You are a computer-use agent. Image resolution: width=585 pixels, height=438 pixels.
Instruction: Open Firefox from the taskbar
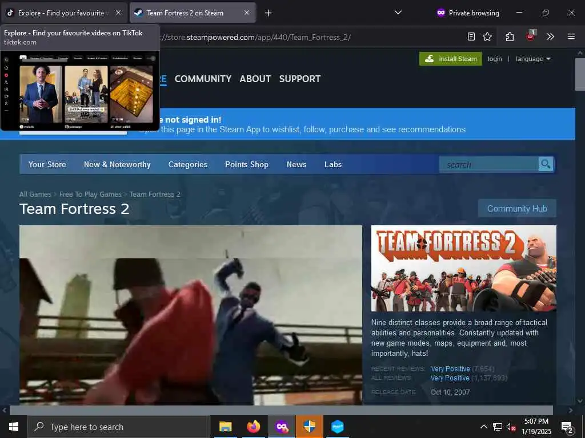[x=253, y=427]
